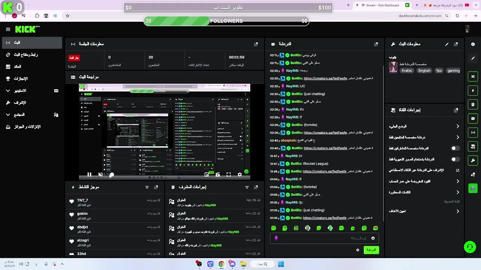This screenshot has width=481, height=270.
Task: Open the hamburger menu beside the Kick logo
Action: (8, 29)
